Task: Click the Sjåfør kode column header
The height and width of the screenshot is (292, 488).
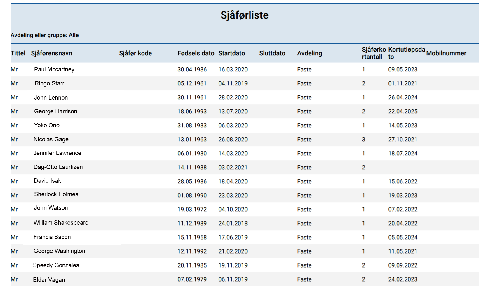Action: [135, 53]
